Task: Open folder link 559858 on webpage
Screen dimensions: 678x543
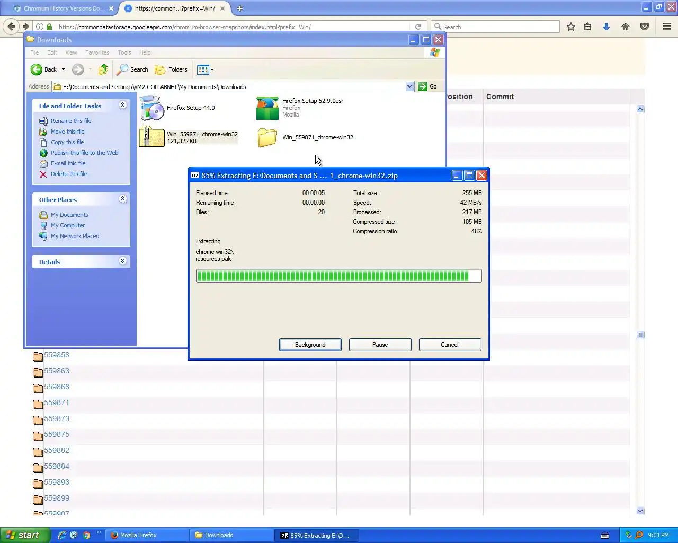Action: coord(57,355)
